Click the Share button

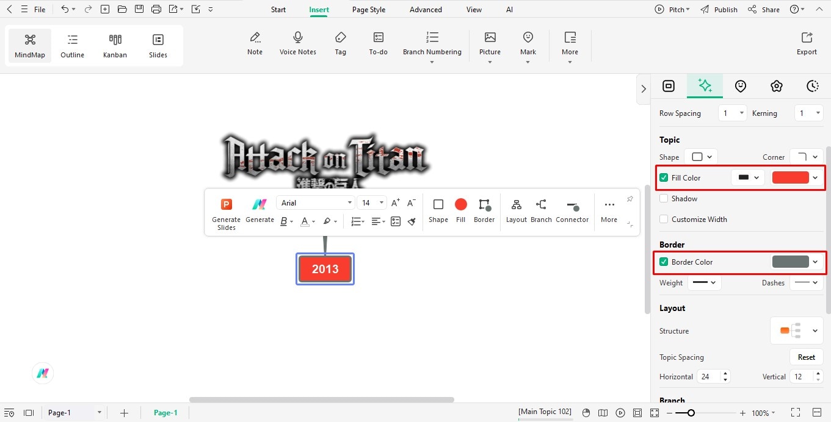click(x=764, y=10)
